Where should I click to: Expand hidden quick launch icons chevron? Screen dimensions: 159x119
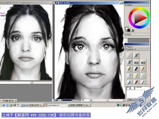click(18, 105)
